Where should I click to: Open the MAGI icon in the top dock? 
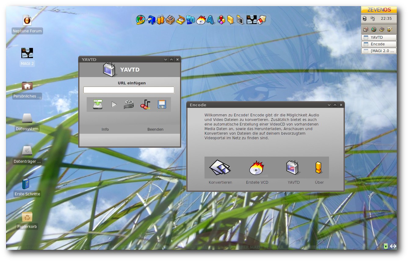pos(252,20)
